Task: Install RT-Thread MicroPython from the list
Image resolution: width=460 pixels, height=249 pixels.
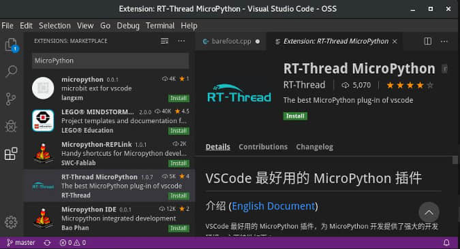Action: pyautogui.click(x=179, y=196)
